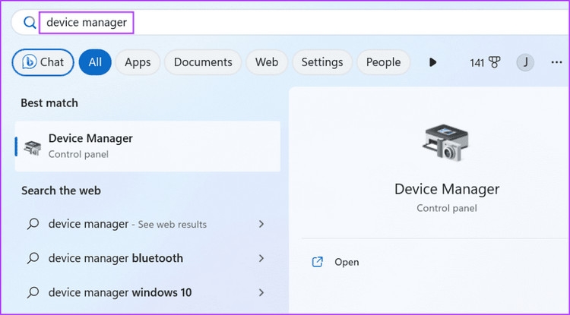Click 'Control panel' label under preview title
The height and width of the screenshot is (315, 570).
pos(447,208)
